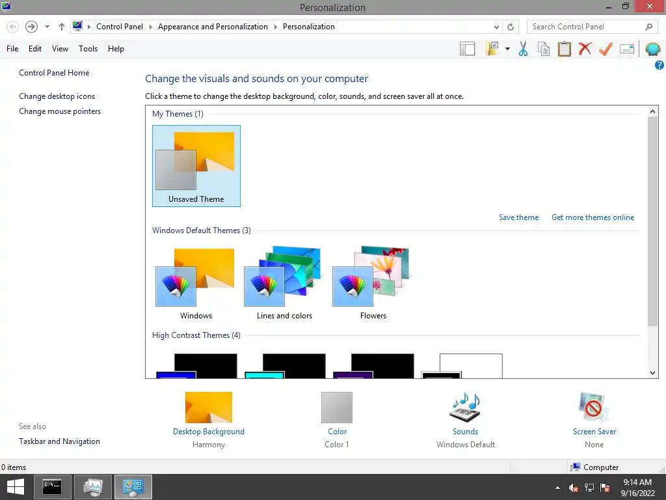Click the network tray icon
666x500 pixels.
(x=589, y=488)
